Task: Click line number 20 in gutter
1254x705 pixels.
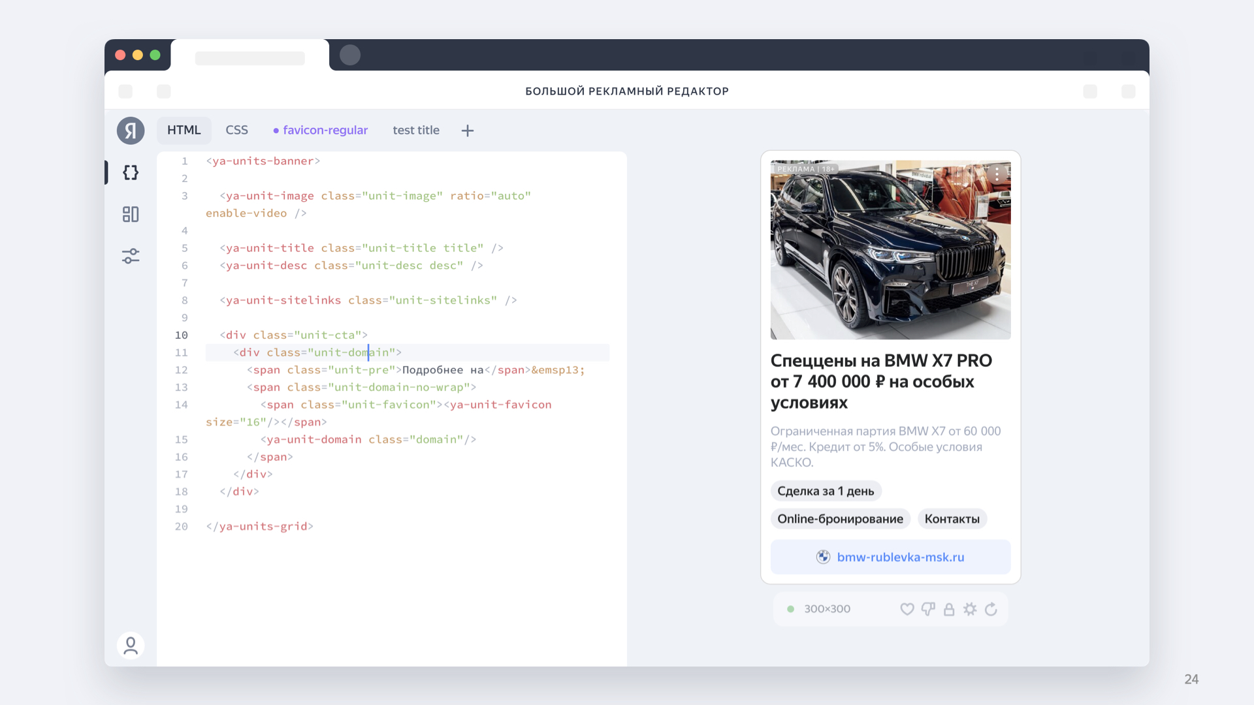Action: tap(181, 526)
